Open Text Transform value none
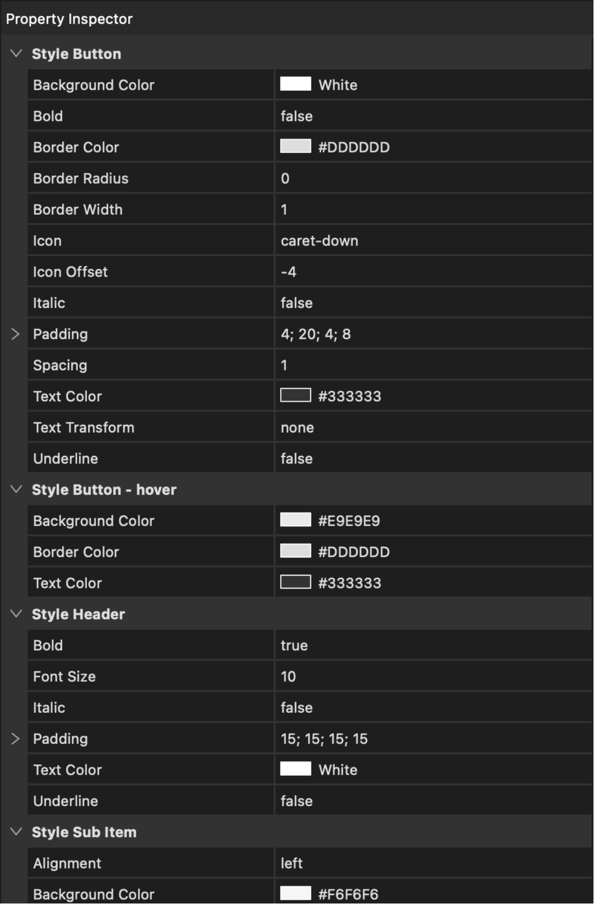594x904 pixels. coord(297,428)
